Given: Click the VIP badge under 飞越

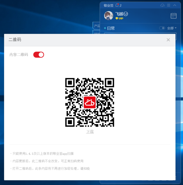Looking at the screenshot, I should (x=119, y=18).
